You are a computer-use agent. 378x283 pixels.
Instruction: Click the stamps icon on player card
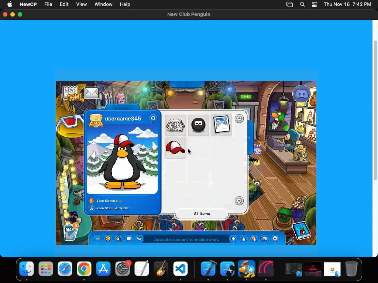92,208
